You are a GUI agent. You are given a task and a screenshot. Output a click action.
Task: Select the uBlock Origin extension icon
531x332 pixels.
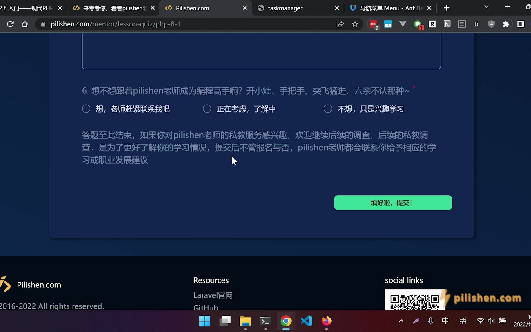(x=491, y=24)
